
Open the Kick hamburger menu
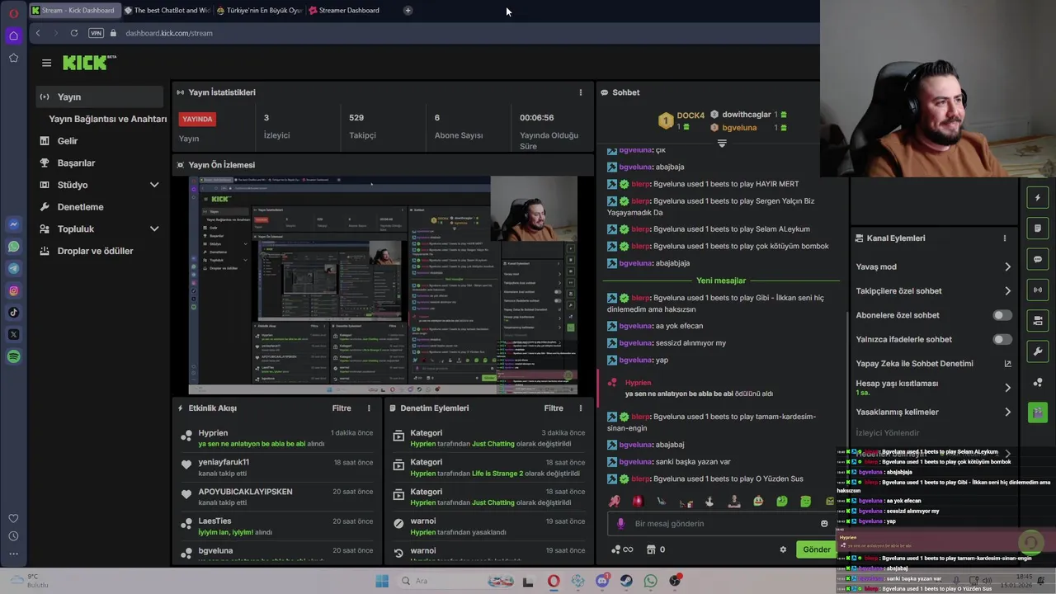pyautogui.click(x=46, y=63)
